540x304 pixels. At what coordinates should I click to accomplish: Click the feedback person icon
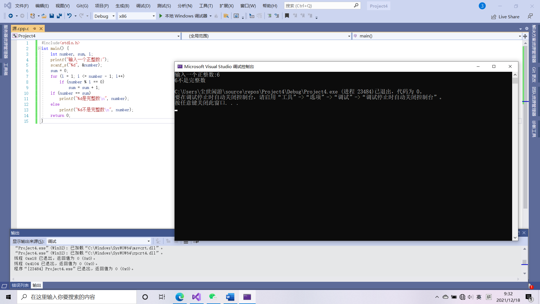click(530, 16)
